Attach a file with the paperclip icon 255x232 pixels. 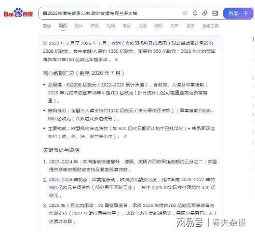tap(205, 13)
